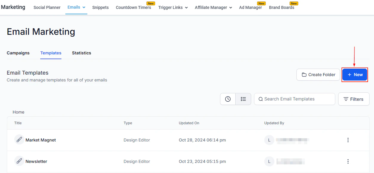374x173 pixels.
Task: Switch to list view layout
Action: click(x=243, y=98)
